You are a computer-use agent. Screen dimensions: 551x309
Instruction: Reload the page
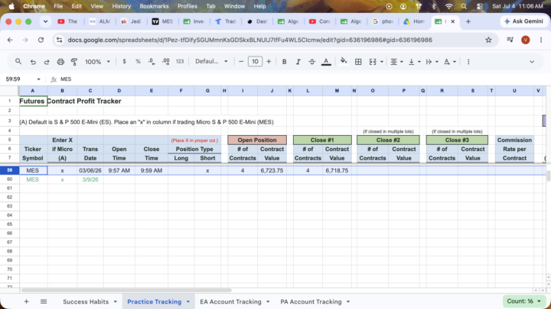click(41, 40)
